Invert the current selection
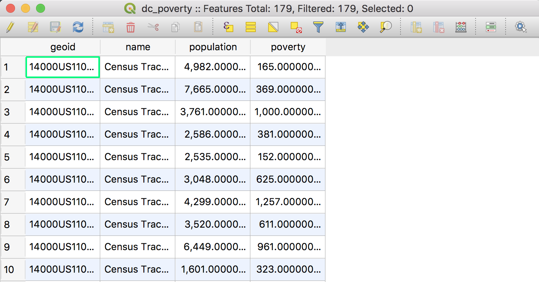Image resolution: width=539 pixels, height=282 pixels. 273,27
